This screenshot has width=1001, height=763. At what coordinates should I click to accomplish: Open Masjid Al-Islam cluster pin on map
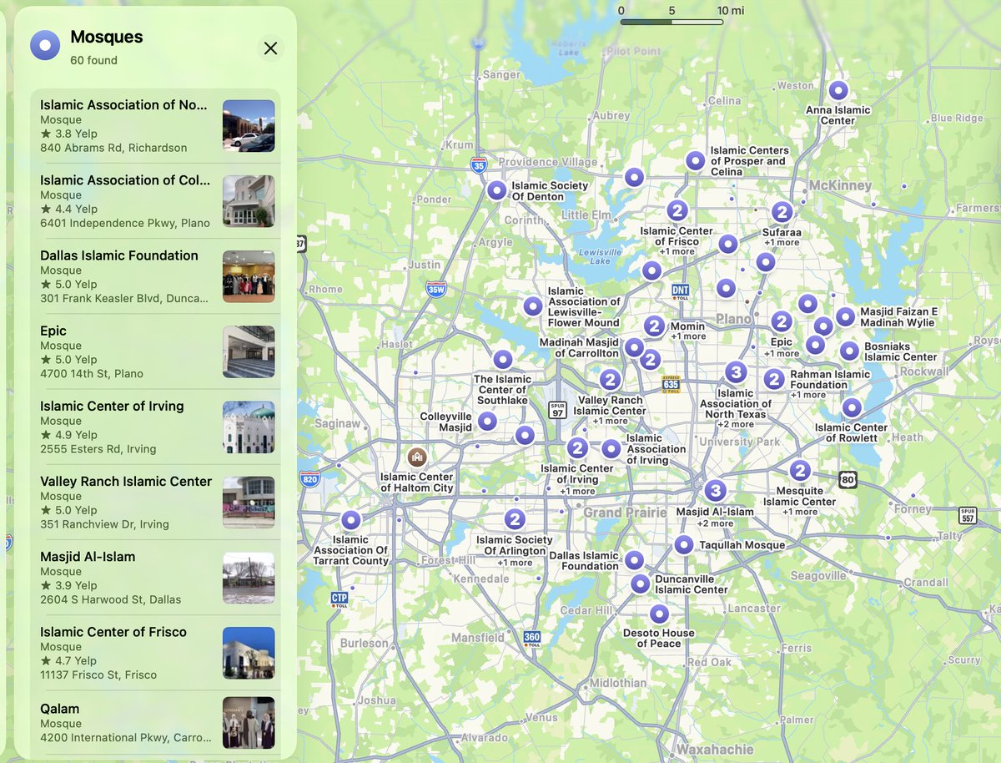[714, 491]
